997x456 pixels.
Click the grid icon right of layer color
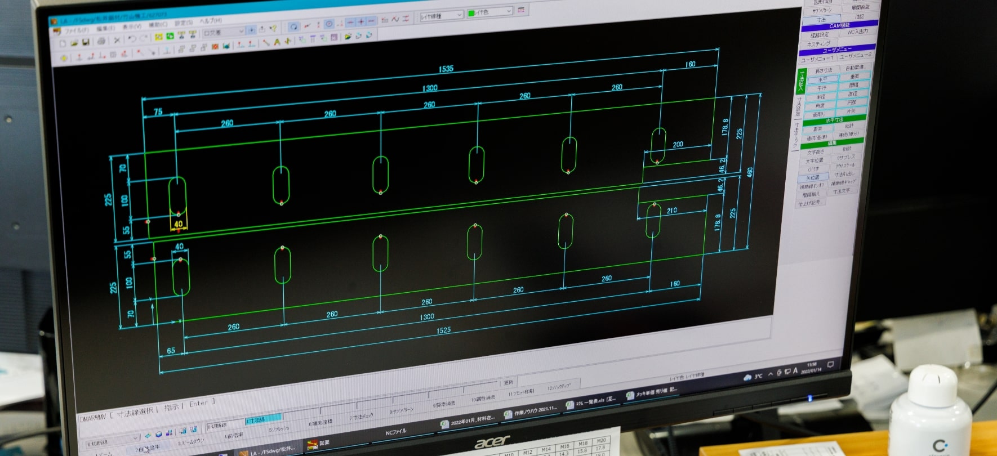tap(521, 10)
